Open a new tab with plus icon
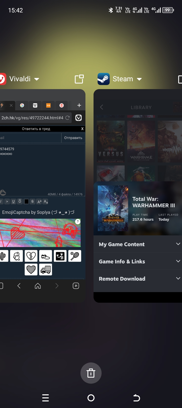 (x=79, y=105)
